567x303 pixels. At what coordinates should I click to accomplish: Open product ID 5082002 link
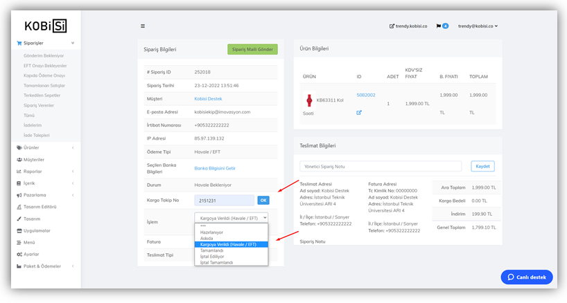[366, 95]
